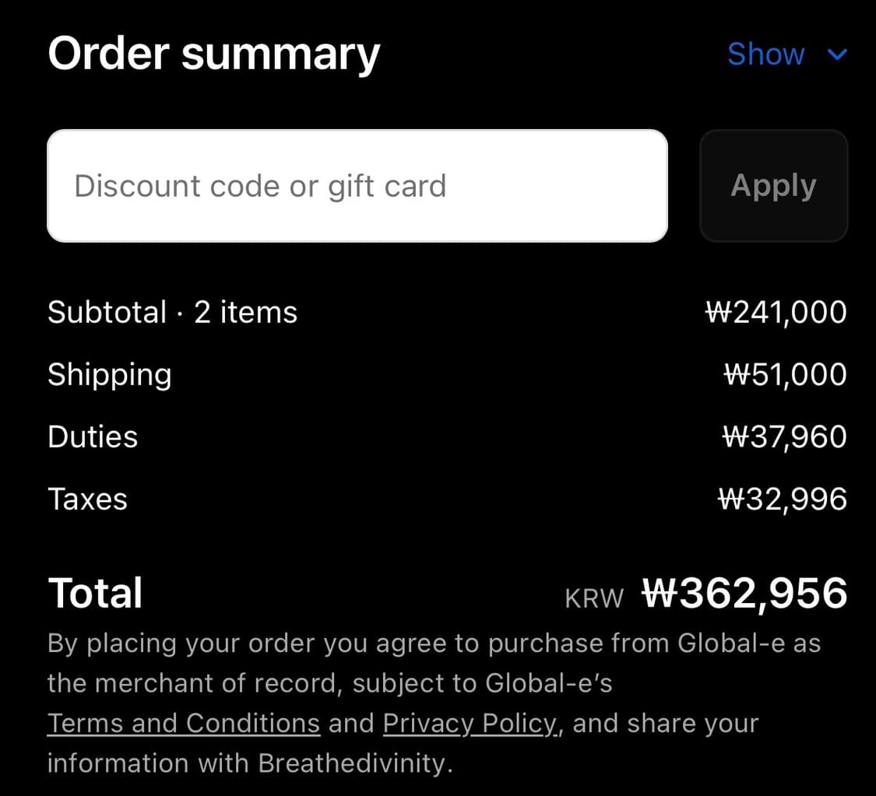Open the Privacy Policy link

coord(470,724)
